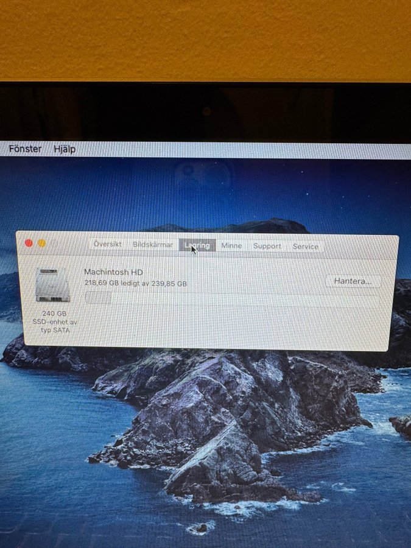Click the used segment of storage bar
Viewport: 411px width, 548px height.
(98, 298)
